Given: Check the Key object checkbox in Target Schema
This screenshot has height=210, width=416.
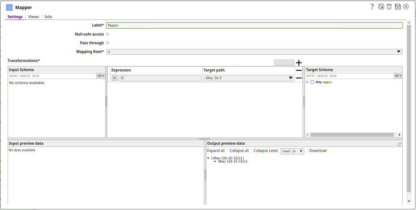Looking at the screenshot, I should click(312, 82).
